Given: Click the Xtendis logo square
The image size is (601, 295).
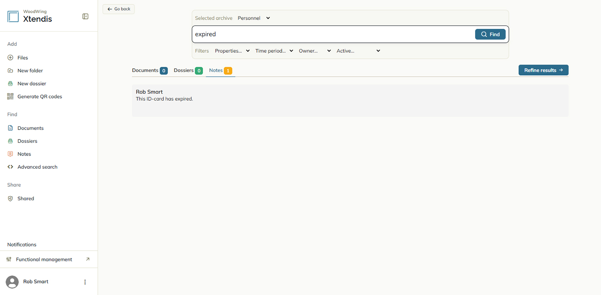Looking at the screenshot, I should coord(13,16).
